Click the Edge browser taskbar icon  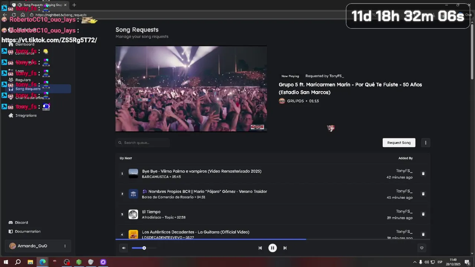point(43,262)
